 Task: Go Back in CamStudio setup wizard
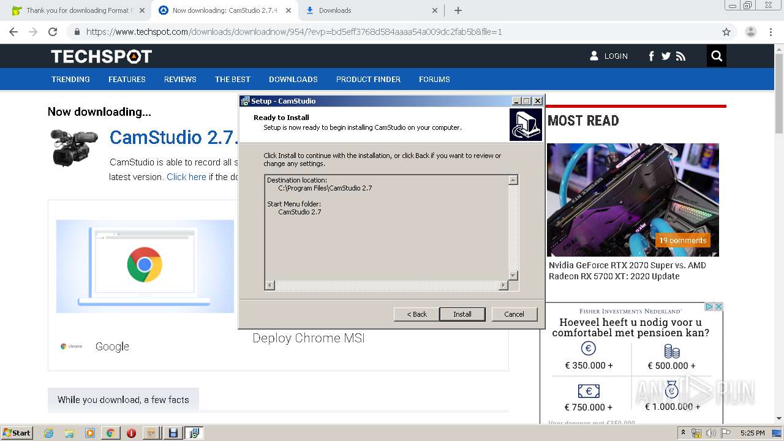417,314
